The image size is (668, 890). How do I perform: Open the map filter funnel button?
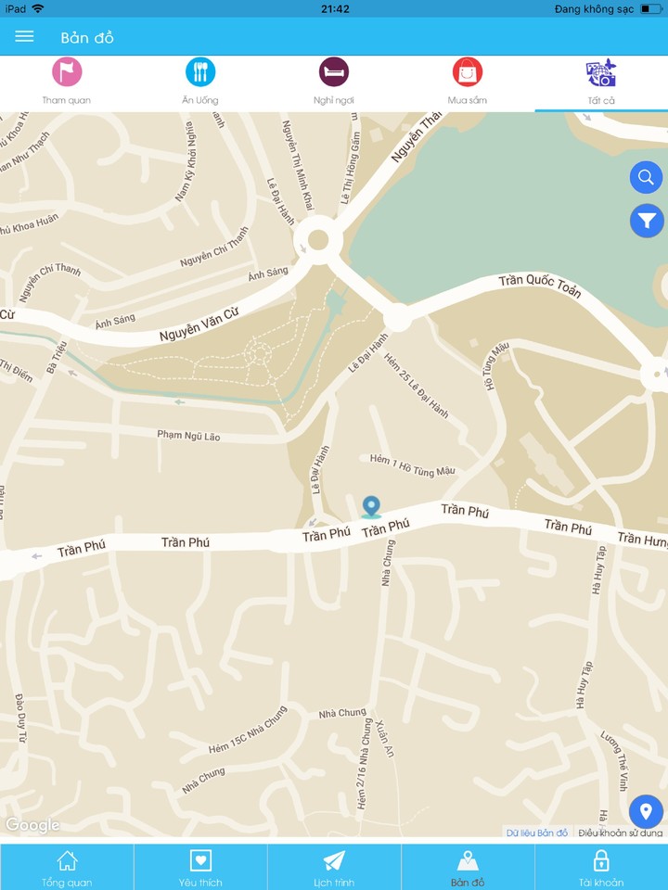point(646,221)
